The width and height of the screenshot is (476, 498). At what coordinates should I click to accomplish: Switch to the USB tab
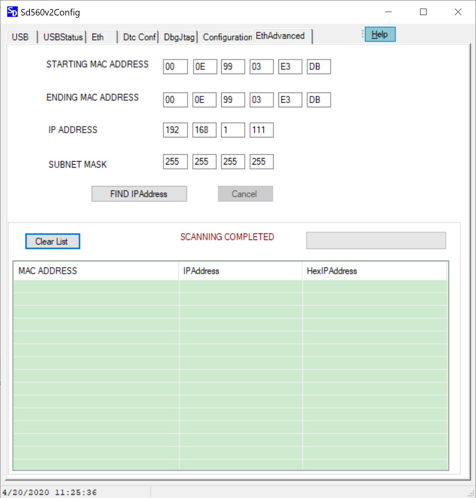tap(22, 37)
